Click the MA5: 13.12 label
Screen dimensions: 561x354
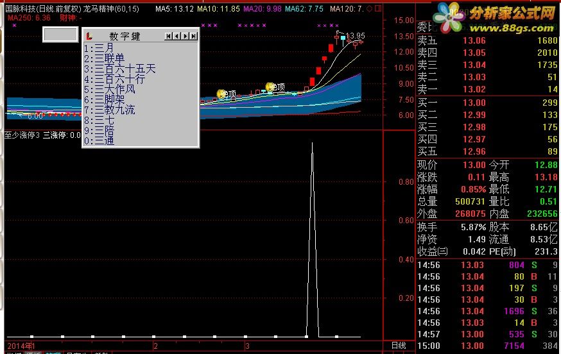pos(175,8)
